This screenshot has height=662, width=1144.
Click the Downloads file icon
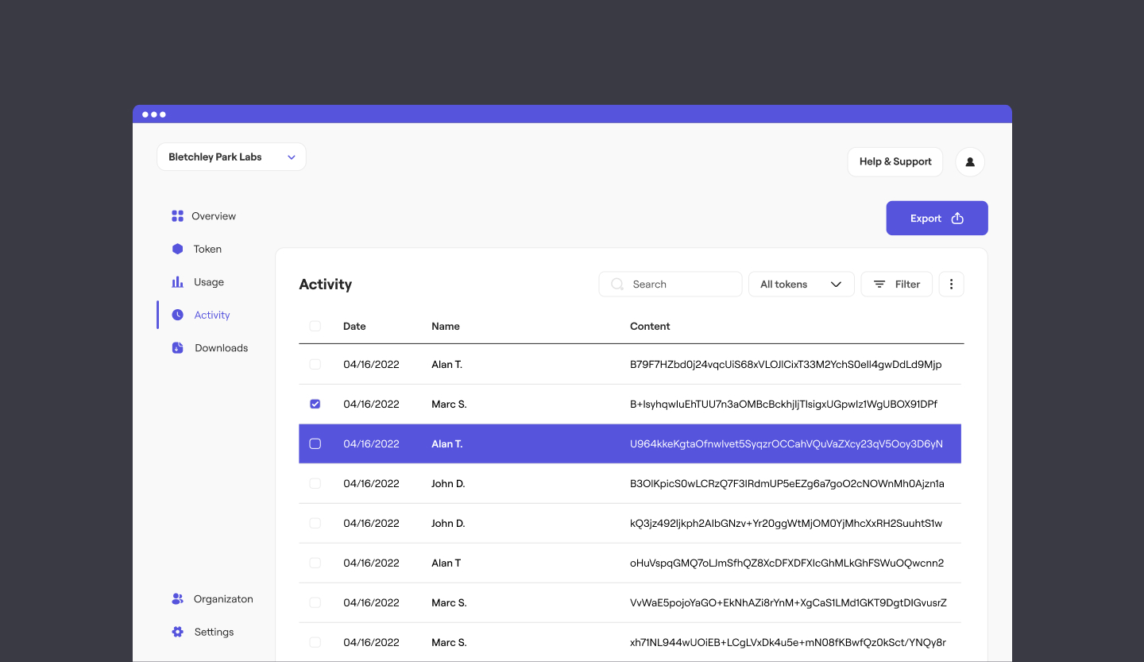177,348
